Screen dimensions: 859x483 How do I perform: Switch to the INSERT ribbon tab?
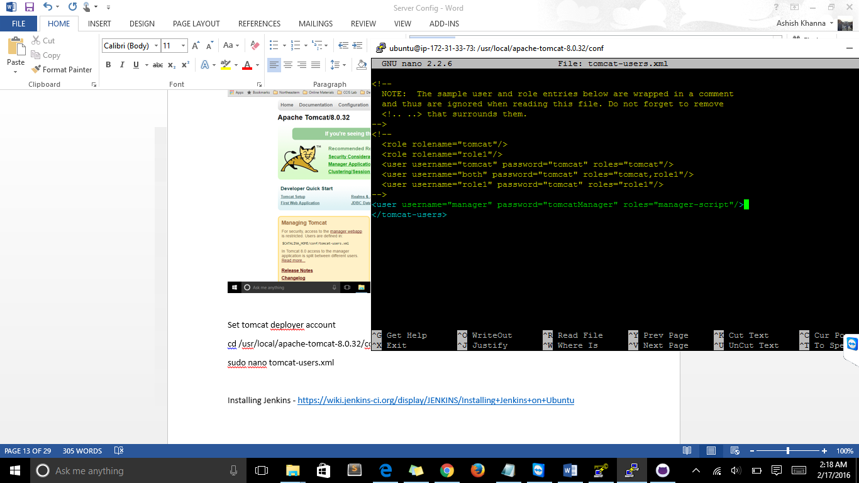pyautogui.click(x=99, y=24)
